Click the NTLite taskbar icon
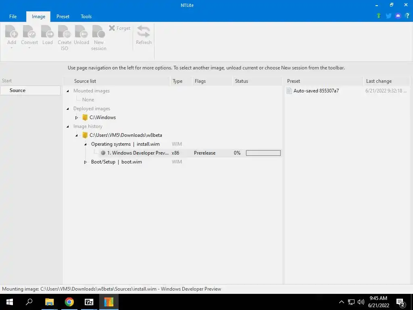This screenshot has height=310, width=413. 109,302
